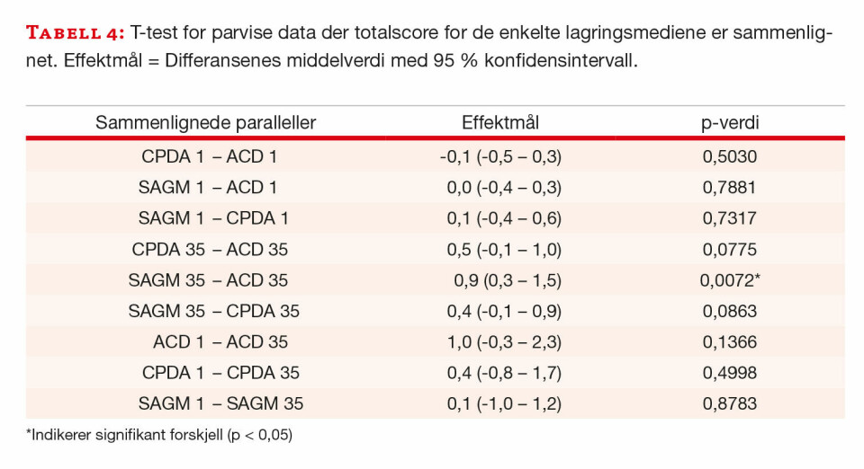Viewport: 864px width, 469px height.
Task: Click the p-value cell 0,5030
Action: tap(729, 156)
